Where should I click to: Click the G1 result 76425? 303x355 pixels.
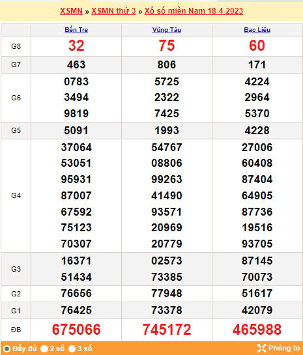(x=76, y=310)
